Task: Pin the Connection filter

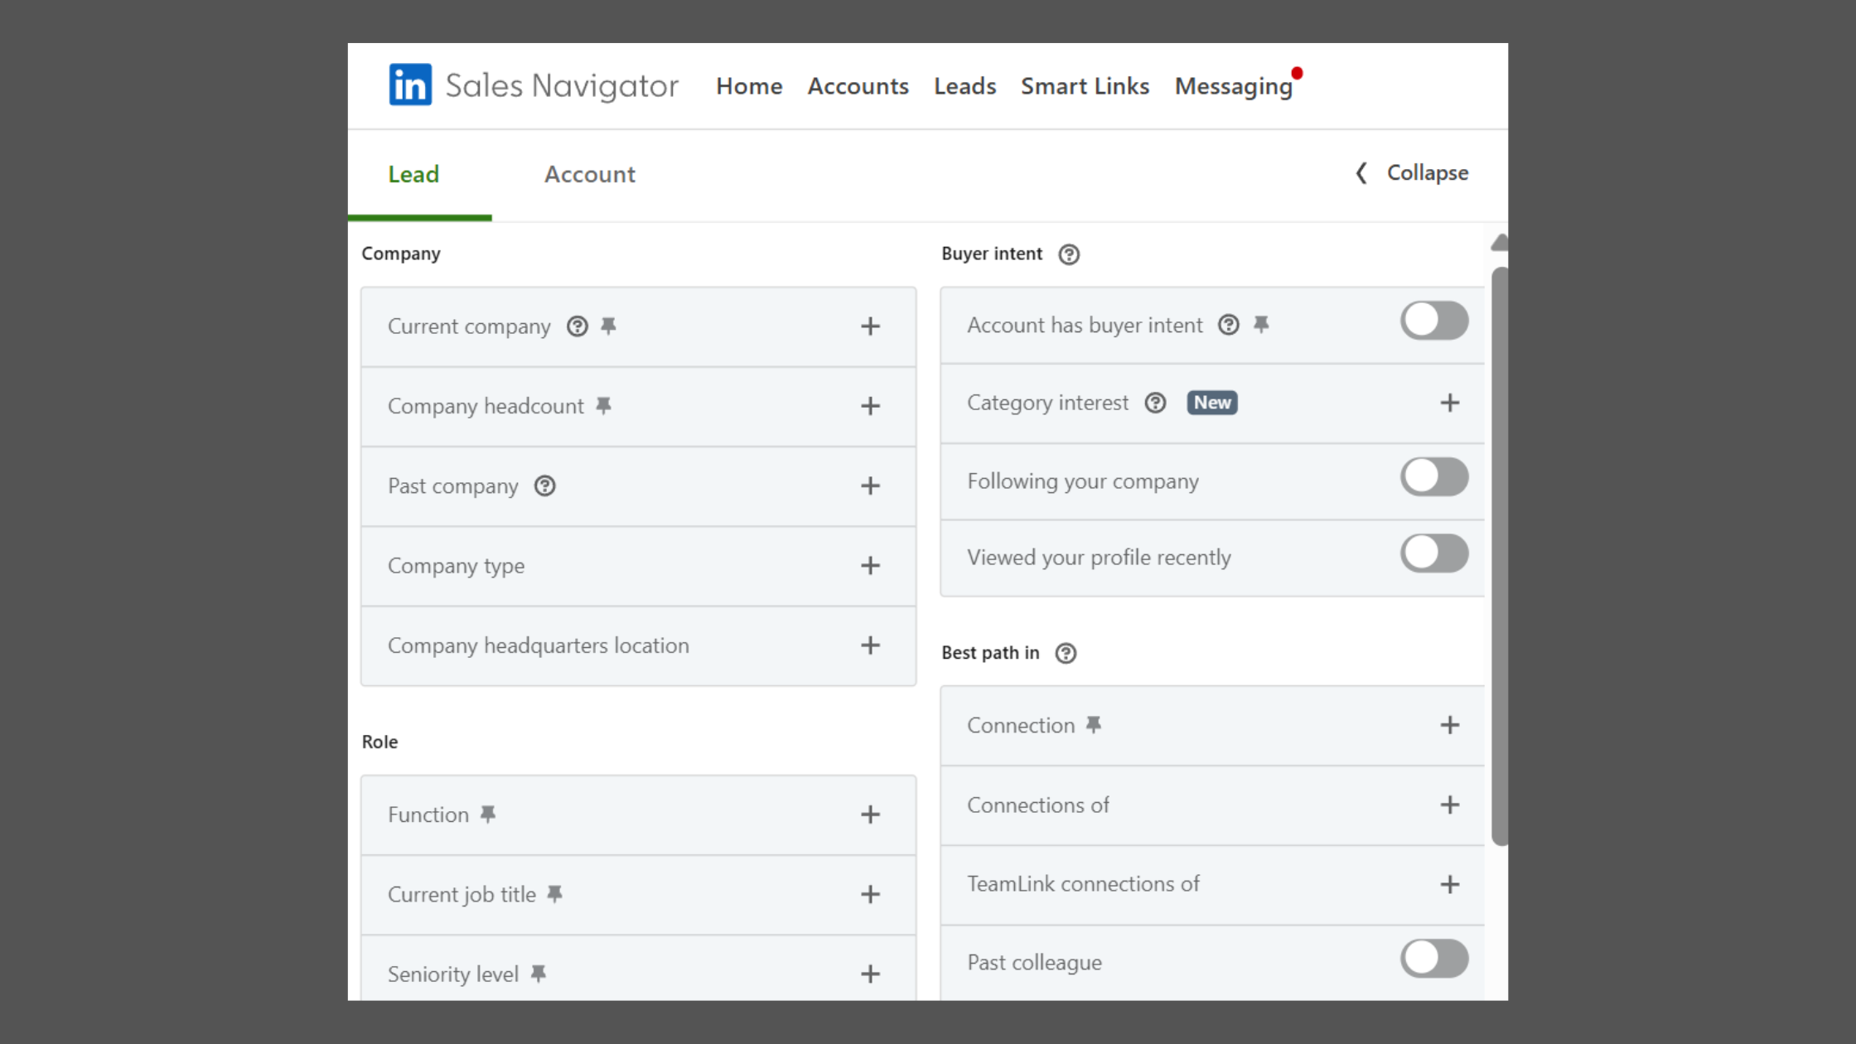Action: pos(1095,725)
